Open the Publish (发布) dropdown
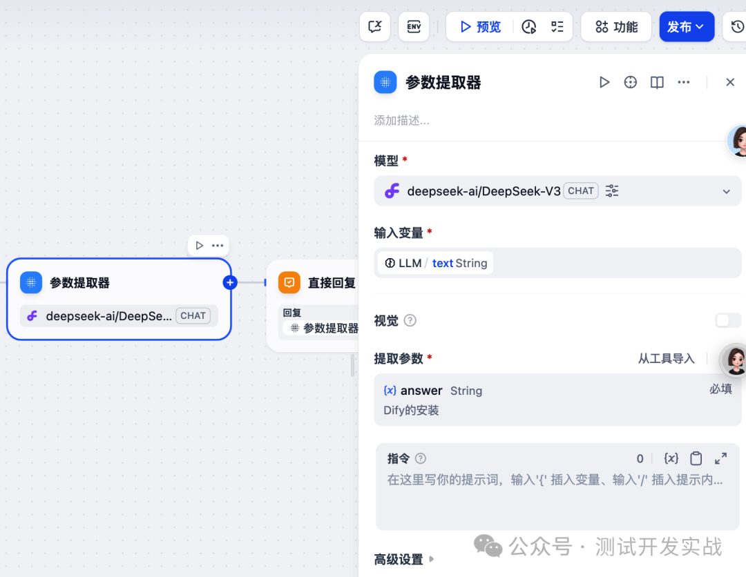The image size is (746, 577). tap(687, 27)
